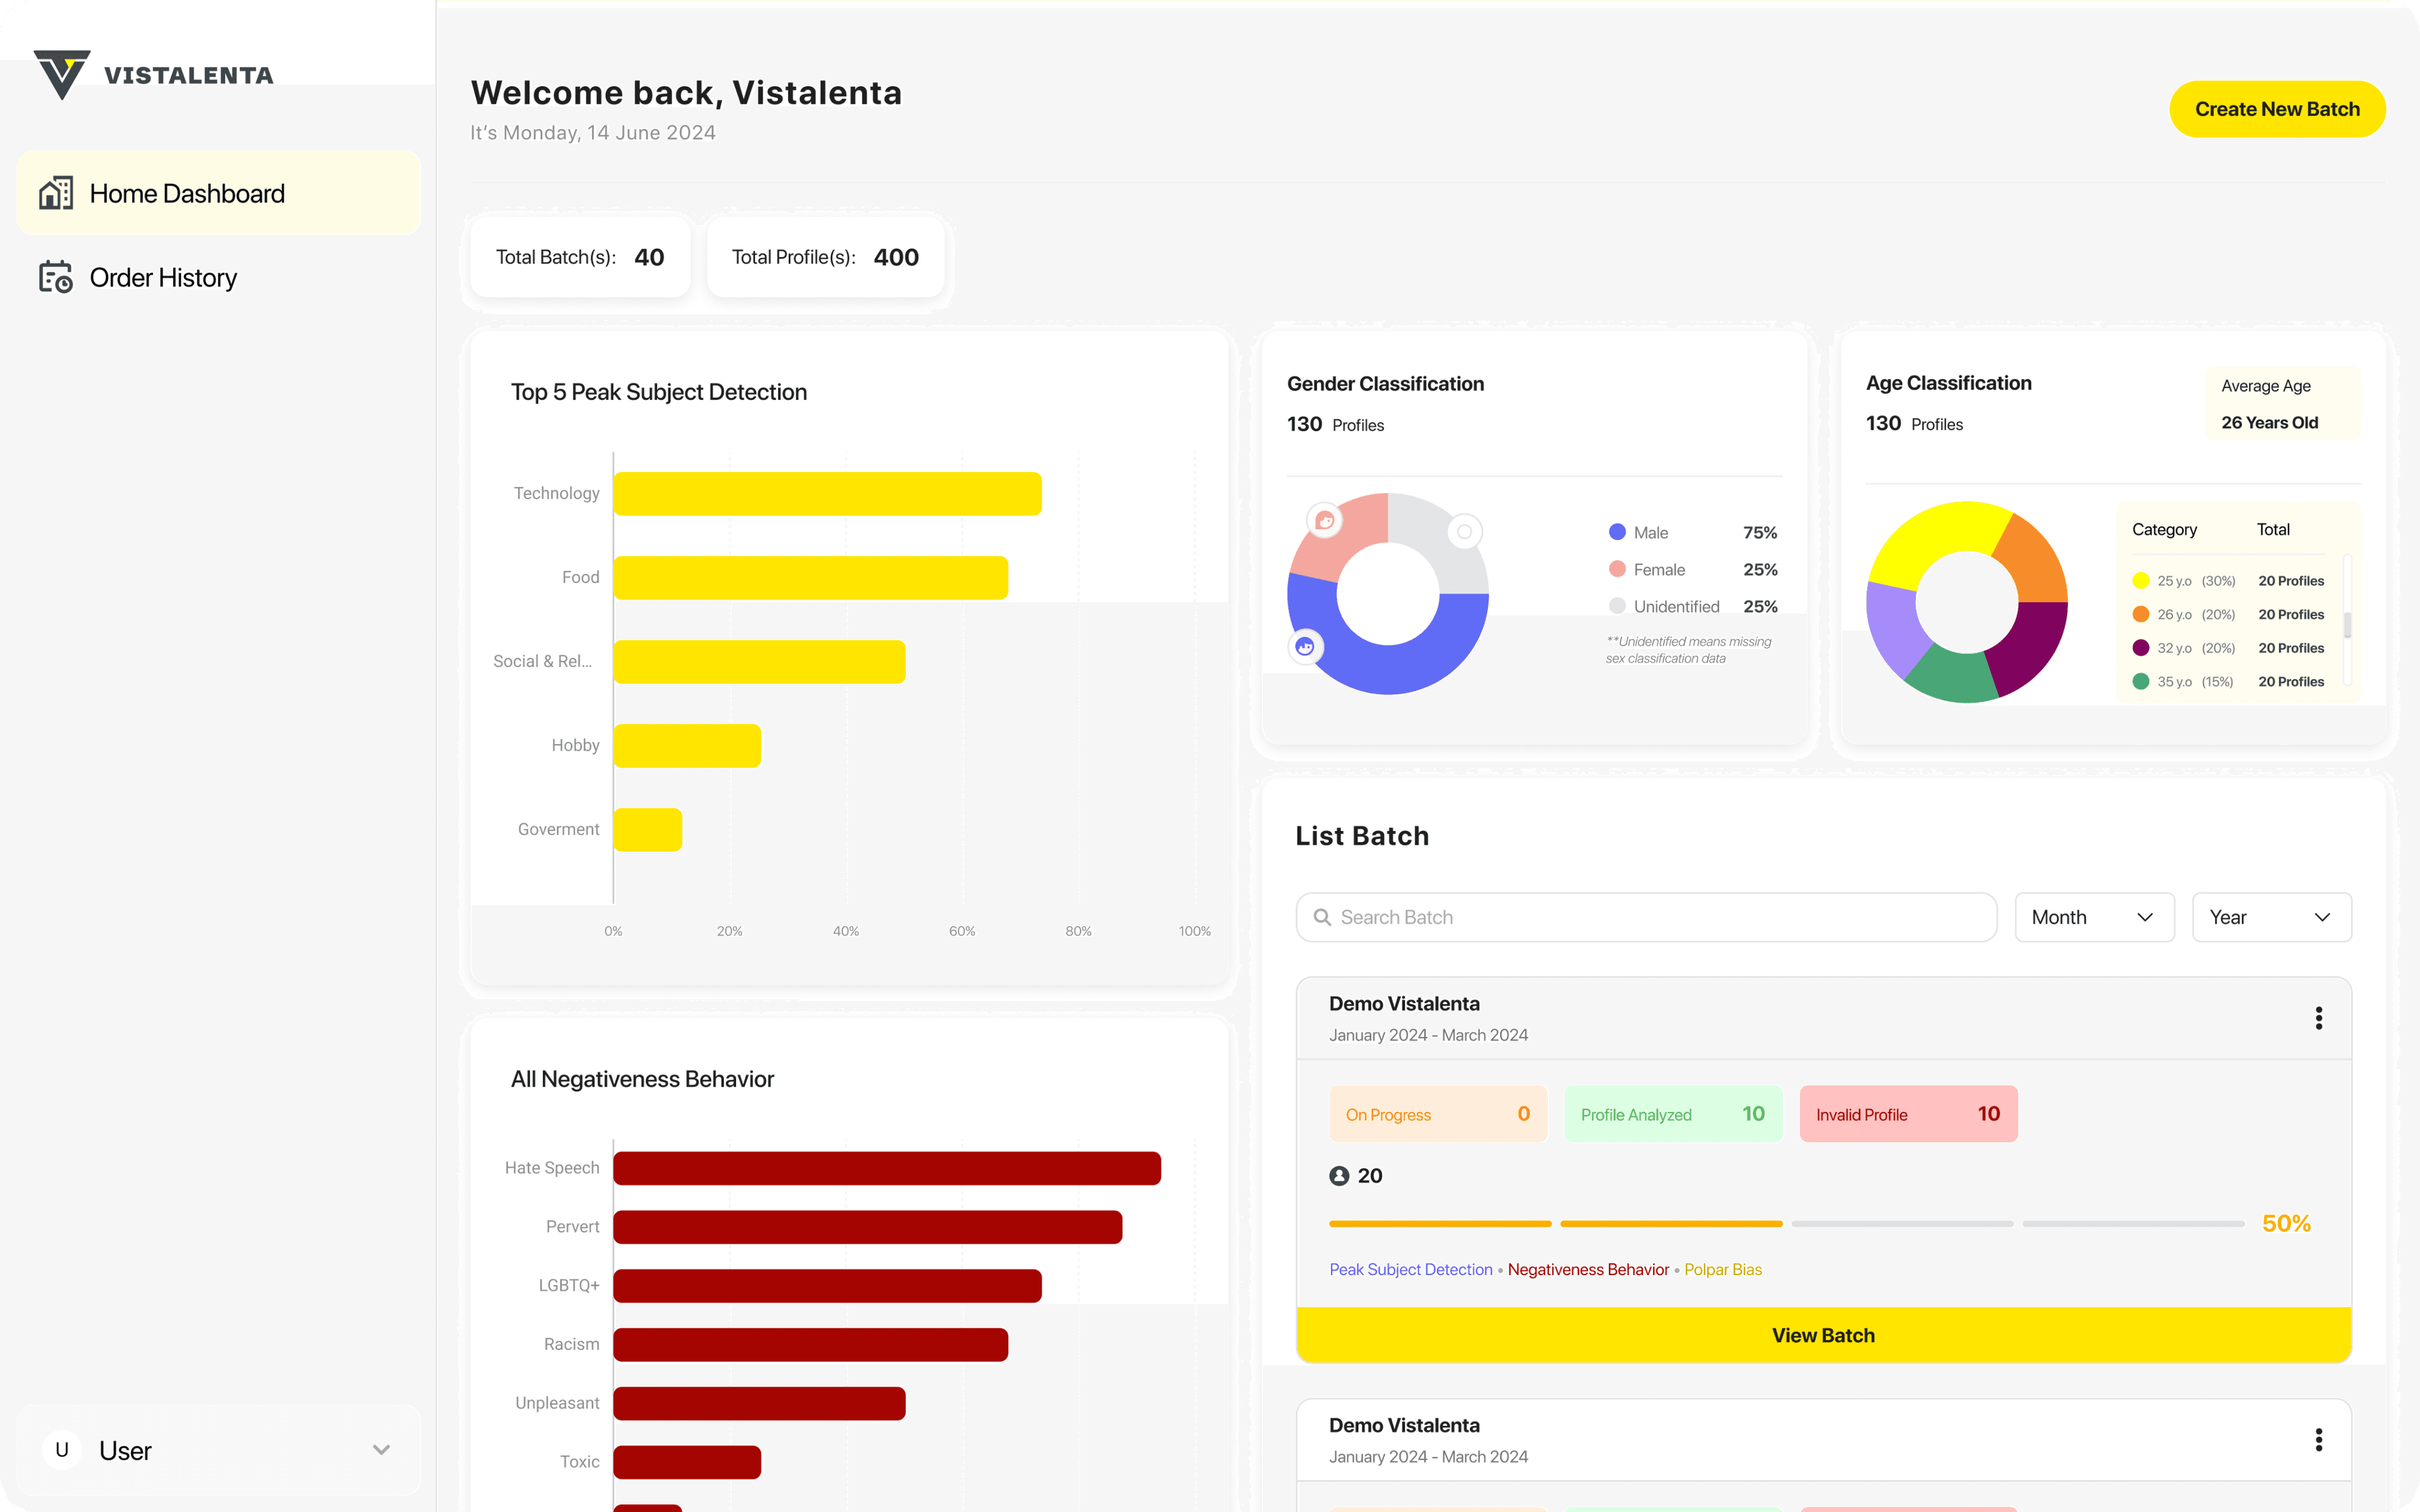Viewport: 2420px width, 1512px height.
Task: Click the View Batch button
Action: point(1823,1335)
